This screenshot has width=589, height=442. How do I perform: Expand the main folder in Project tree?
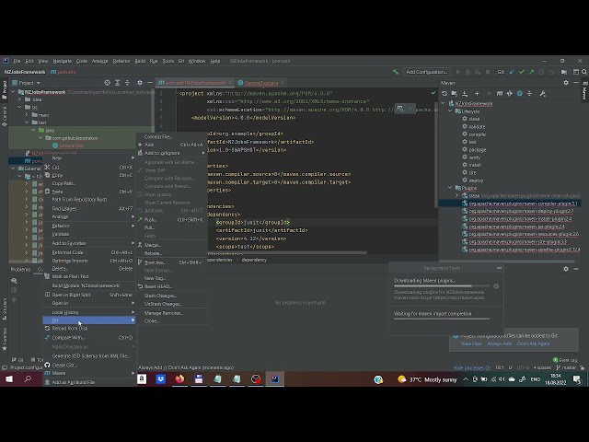tap(27, 115)
